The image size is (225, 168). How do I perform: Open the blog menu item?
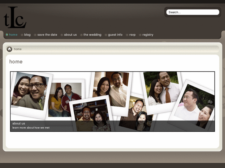27,35
